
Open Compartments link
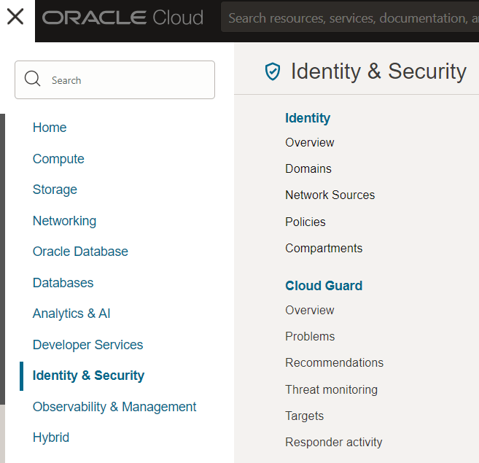[324, 248]
